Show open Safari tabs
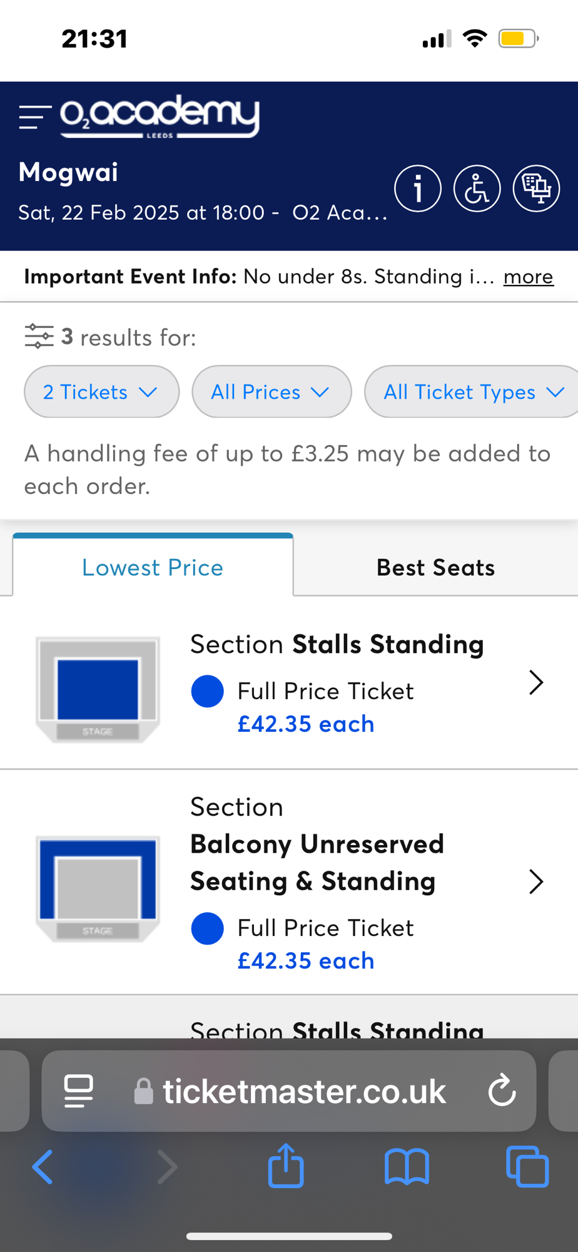This screenshot has width=578, height=1252. 527,1167
